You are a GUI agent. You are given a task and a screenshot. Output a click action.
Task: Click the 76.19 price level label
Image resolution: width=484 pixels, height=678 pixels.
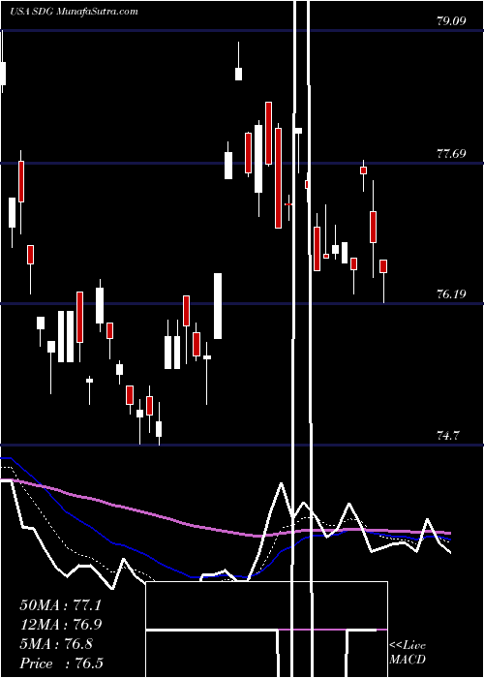[x=452, y=294]
